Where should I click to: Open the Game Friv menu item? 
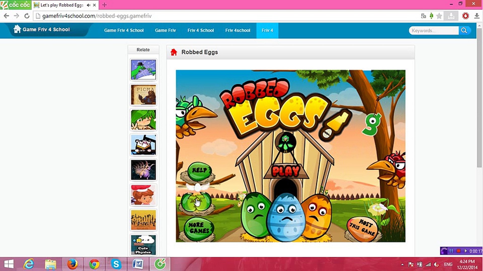165,30
